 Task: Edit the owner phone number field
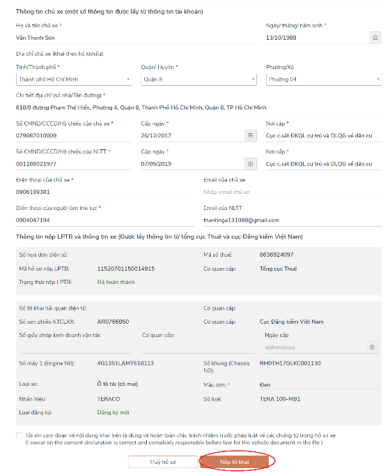coord(105,192)
